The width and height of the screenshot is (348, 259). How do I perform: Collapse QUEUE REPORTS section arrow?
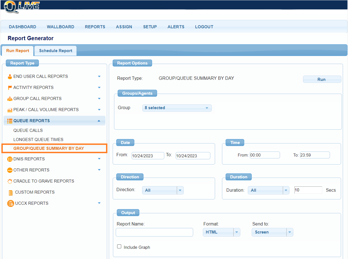[x=99, y=121]
